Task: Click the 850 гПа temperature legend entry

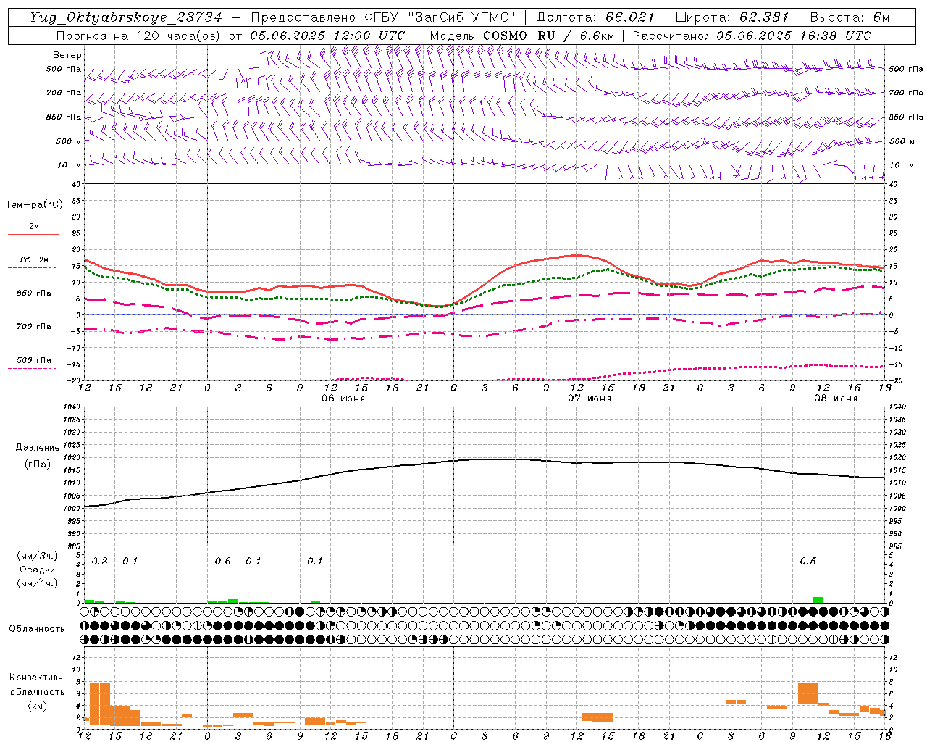Action: (x=33, y=294)
